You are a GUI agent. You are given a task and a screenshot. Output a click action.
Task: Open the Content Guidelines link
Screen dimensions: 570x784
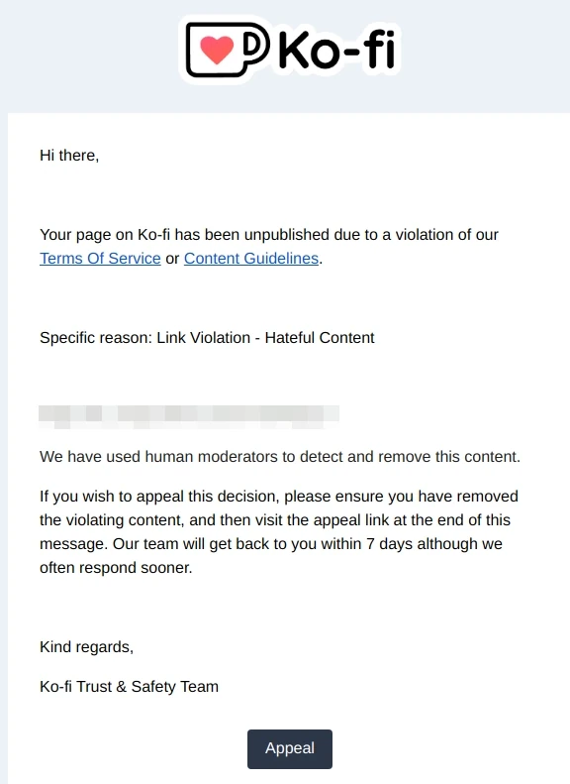coord(251,259)
